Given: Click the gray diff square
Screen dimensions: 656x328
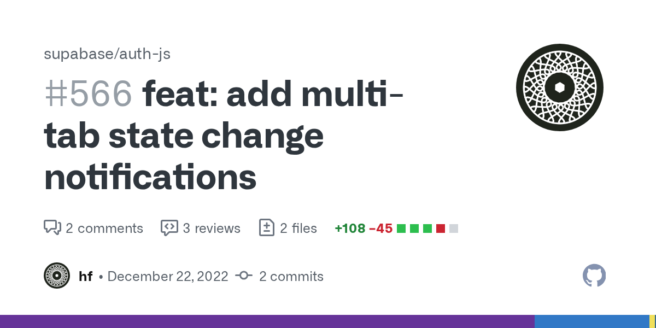Looking at the screenshot, I should pyautogui.click(x=454, y=229).
